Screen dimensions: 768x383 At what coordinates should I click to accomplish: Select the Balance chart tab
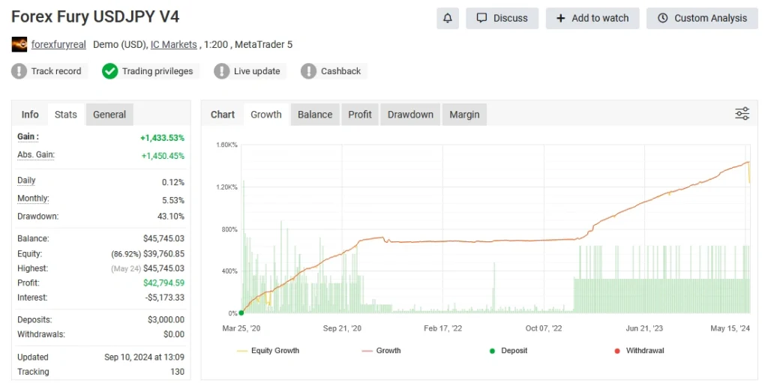tap(315, 115)
